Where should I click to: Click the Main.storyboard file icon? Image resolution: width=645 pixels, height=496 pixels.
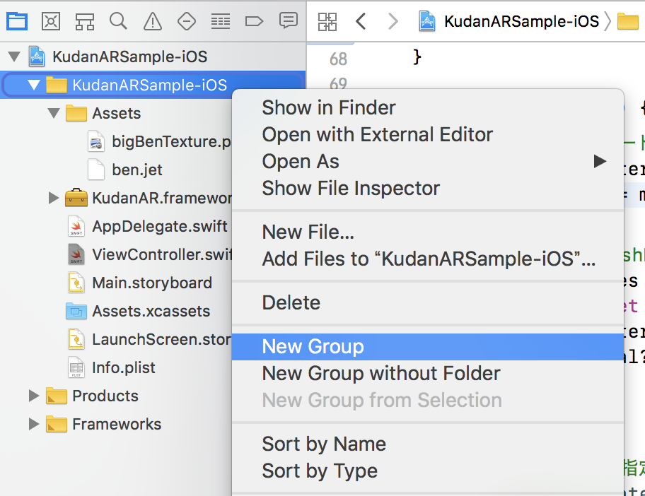[76, 283]
